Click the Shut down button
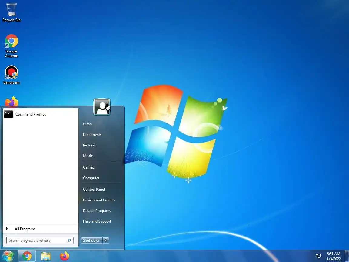Image resolution: width=349 pixels, height=262 pixels. [92, 240]
